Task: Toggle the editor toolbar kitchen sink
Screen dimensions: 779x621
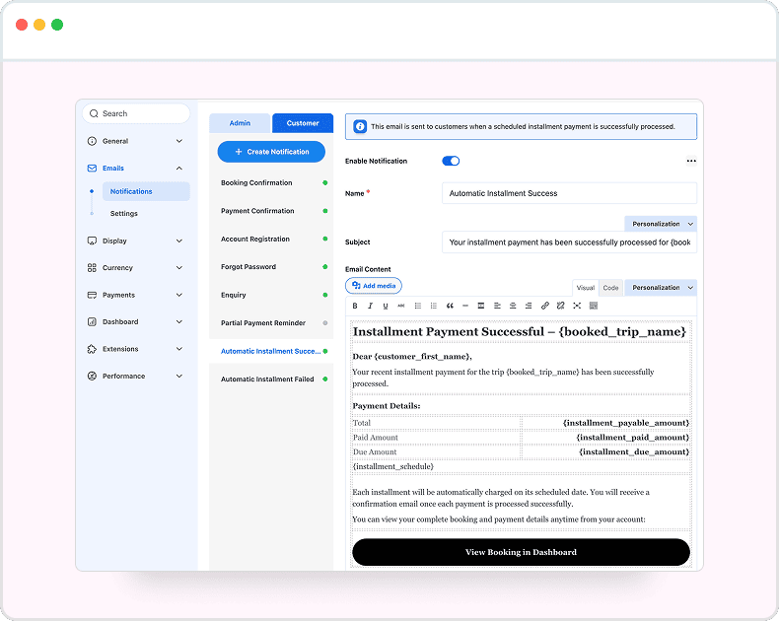Action: (594, 306)
